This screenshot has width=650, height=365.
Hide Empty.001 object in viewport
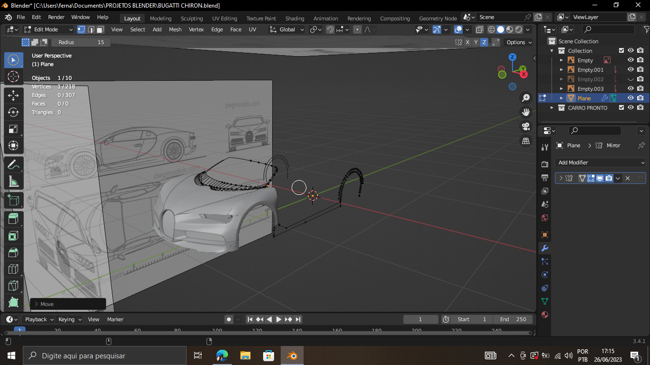pos(630,70)
